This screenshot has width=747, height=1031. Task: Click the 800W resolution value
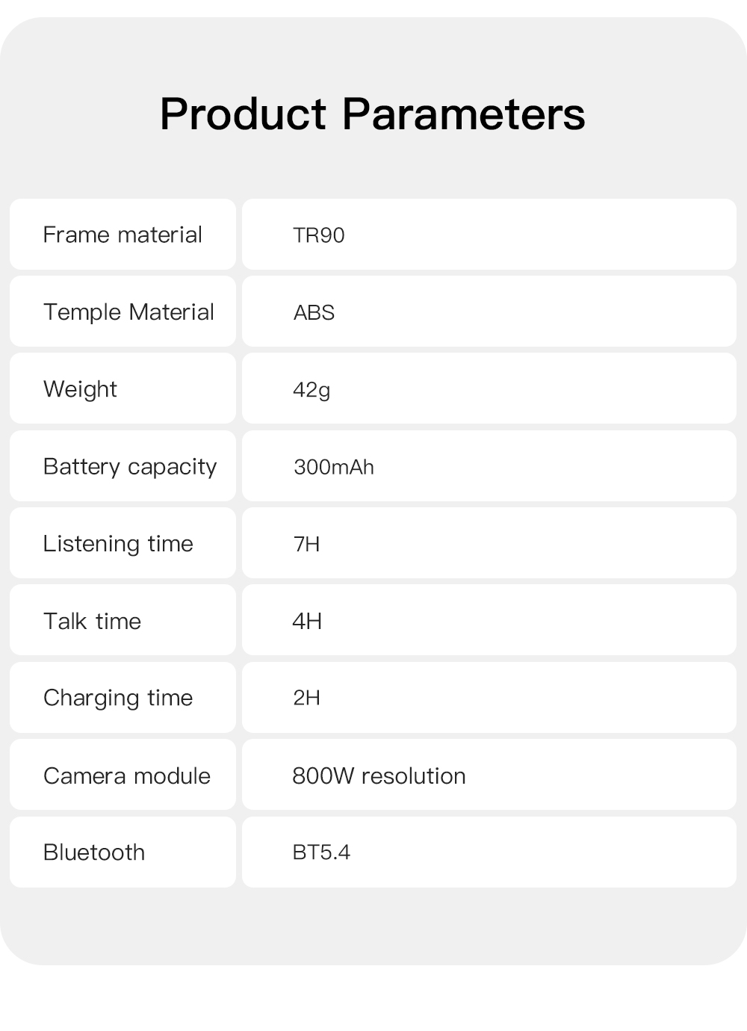379,775
